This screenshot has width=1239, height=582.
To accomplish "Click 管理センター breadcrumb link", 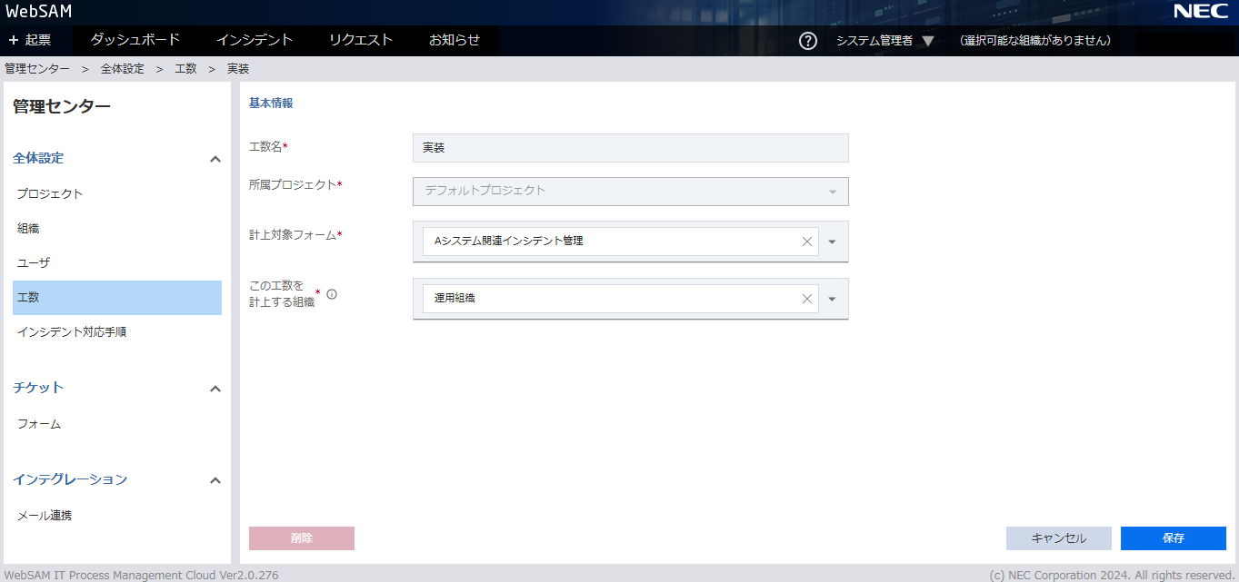I will [37, 69].
